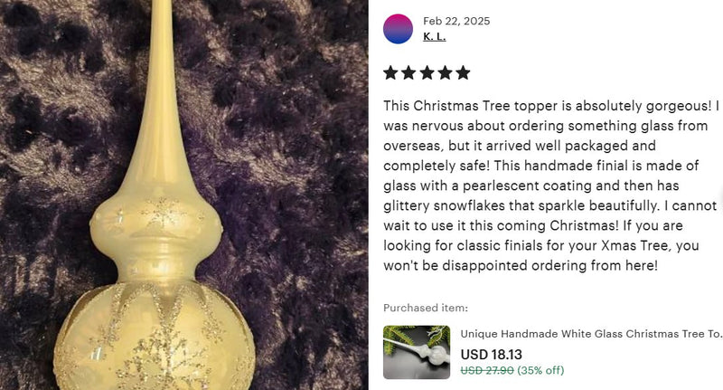Enlarge the review photo of glass topper
This screenshot has width=723, height=390.
click(184, 195)
